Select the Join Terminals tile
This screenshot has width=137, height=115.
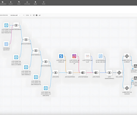36,51
